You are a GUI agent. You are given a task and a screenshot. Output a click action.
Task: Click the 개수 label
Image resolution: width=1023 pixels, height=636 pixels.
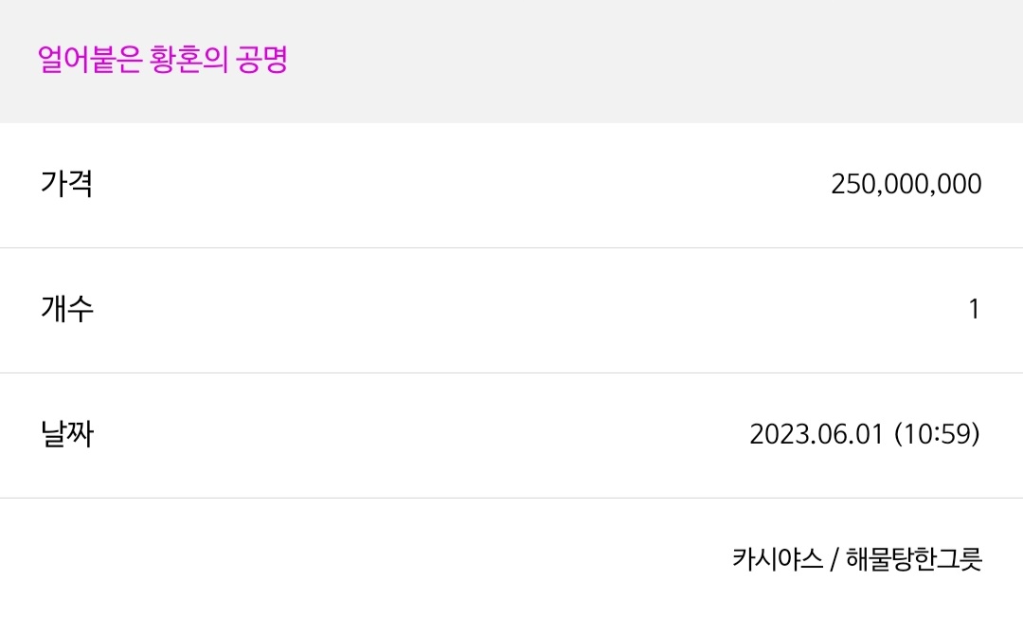[x=67, y=308]
